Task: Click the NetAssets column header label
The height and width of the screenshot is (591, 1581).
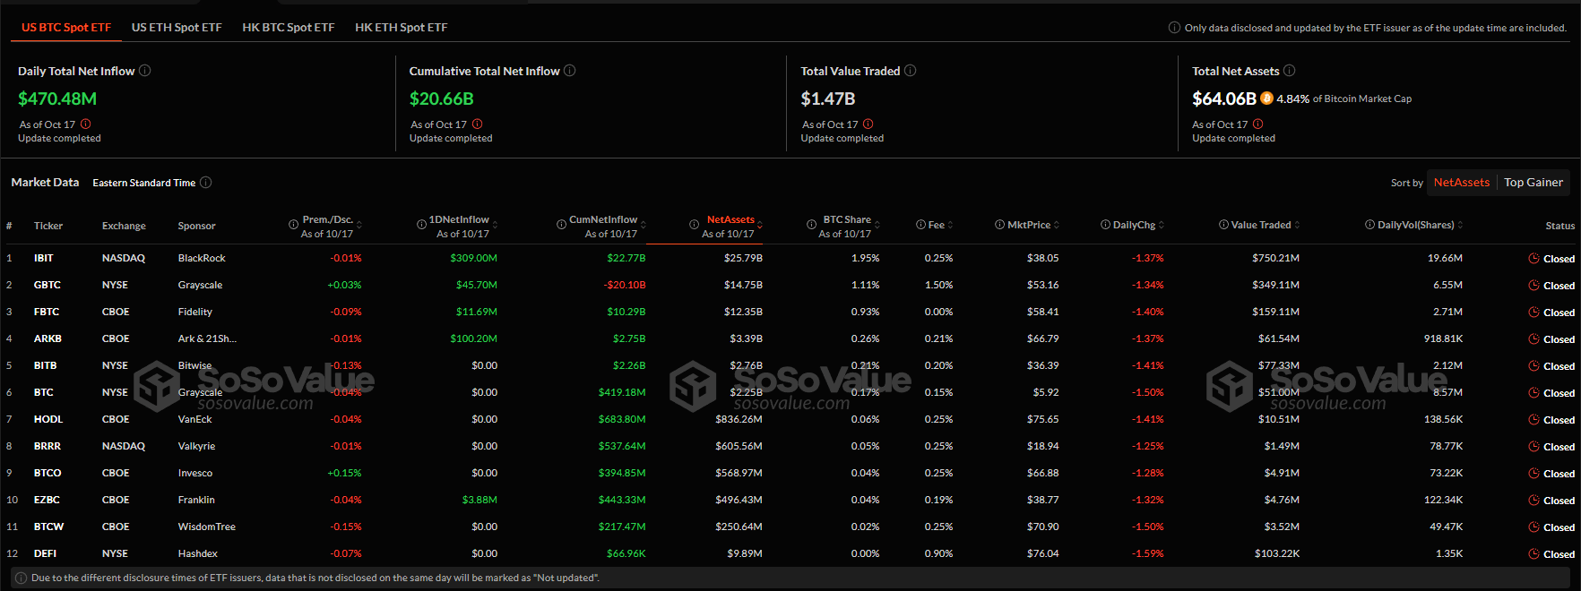Action: point(730,219)
